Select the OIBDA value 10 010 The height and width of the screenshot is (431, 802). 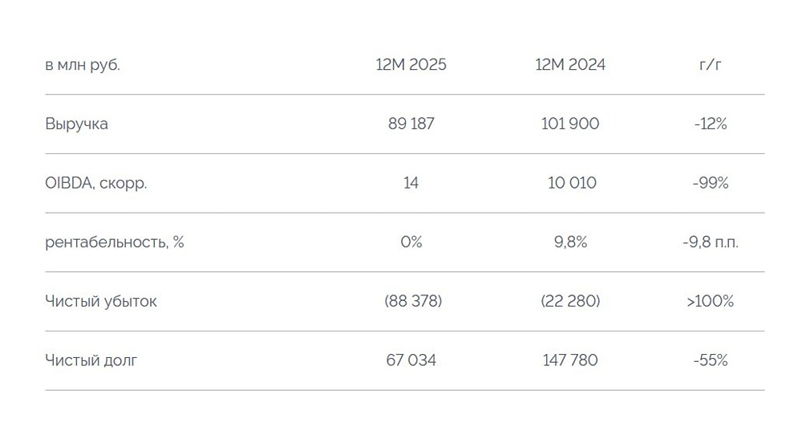tap(570, 183)
